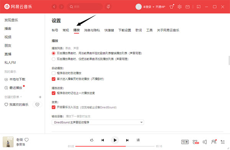
Task: Open 直播 in the sidebar
Action: 8,54
